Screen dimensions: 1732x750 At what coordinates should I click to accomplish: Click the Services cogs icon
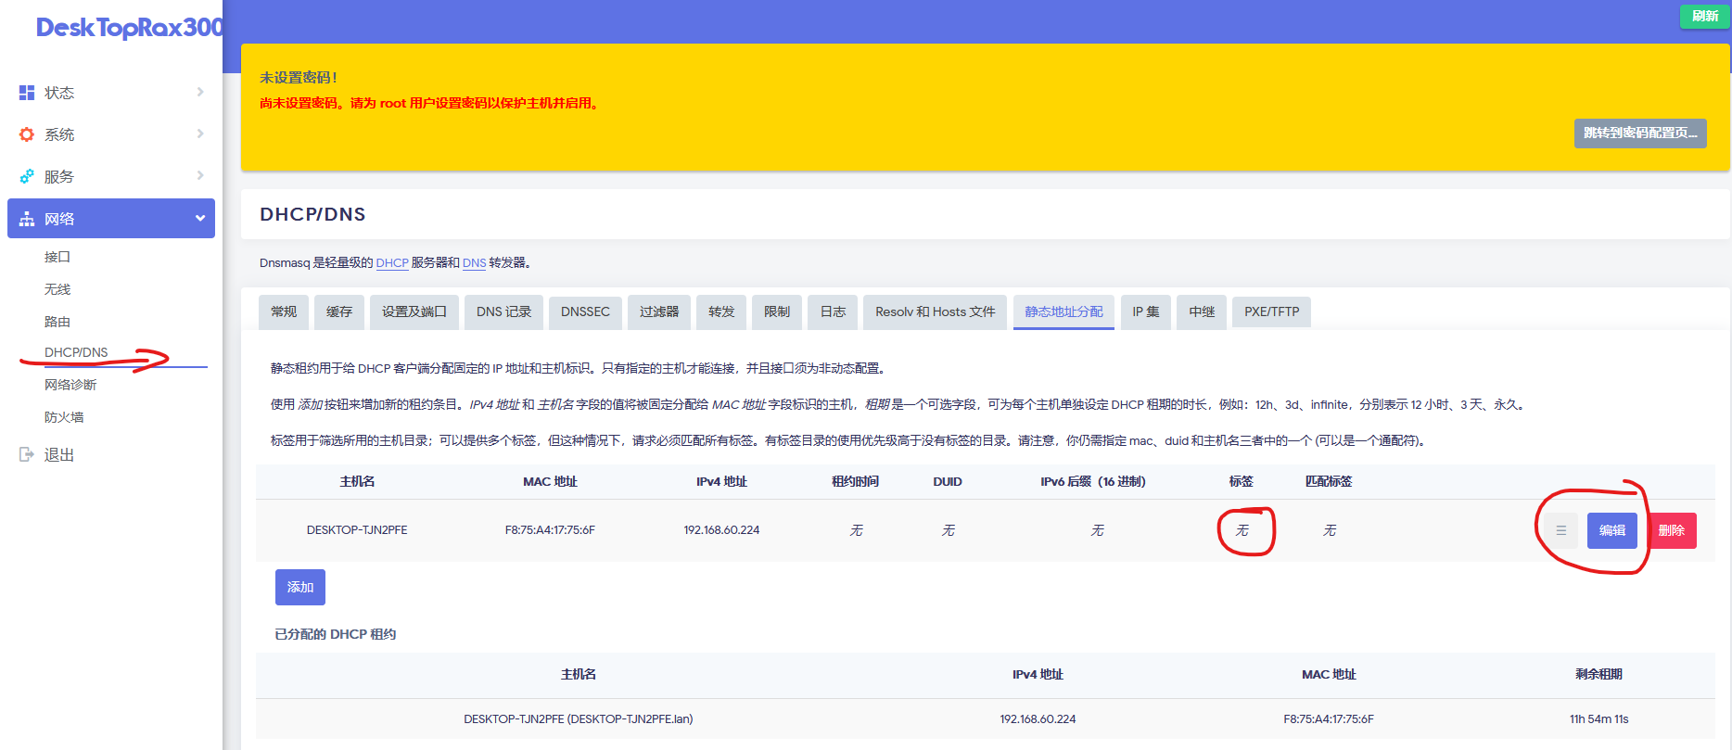point(27,176)
